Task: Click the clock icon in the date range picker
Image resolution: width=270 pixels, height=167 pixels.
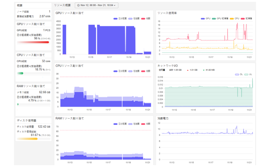Action: pos(78,5)
